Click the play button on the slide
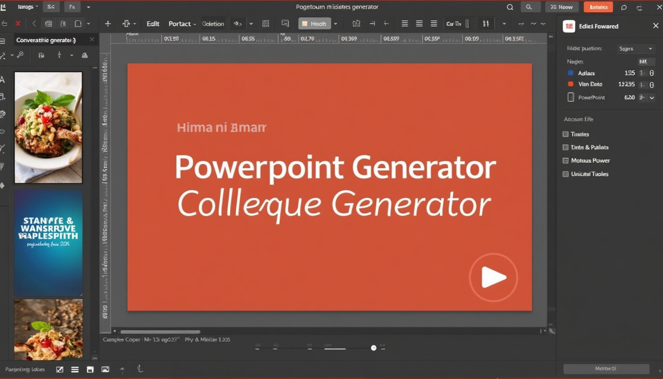Image resolution: width=663 pixels, height=379 pixels. coord(493,277)
